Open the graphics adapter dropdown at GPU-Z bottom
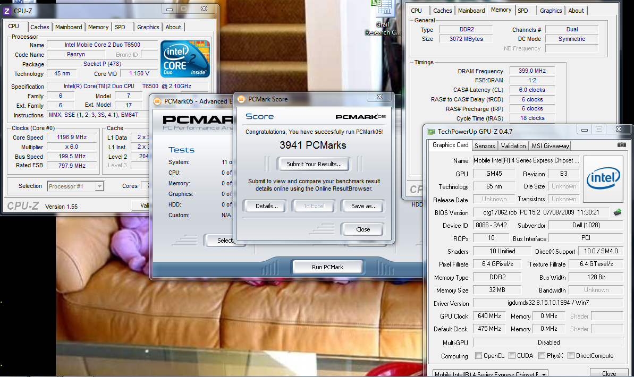The height and width of the screenshot is (377, 634). 543,374
